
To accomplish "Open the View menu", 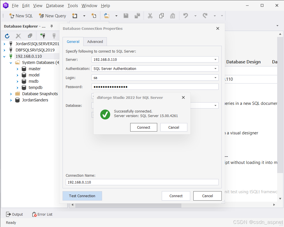I will tap(38, 6).
